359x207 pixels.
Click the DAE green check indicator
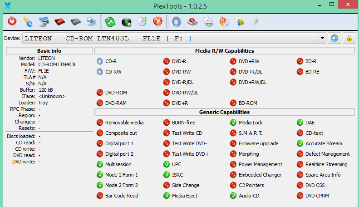point(300,123)
